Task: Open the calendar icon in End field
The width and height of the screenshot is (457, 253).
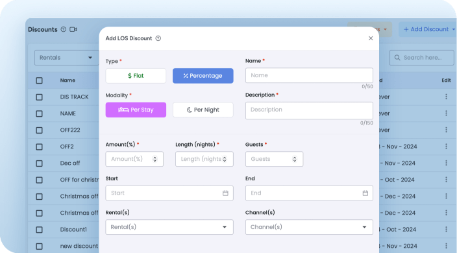Action: point(365,193)
